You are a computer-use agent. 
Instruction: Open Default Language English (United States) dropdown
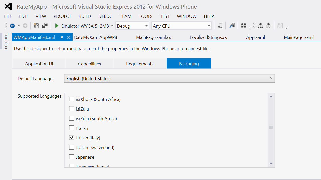(170, 78)
